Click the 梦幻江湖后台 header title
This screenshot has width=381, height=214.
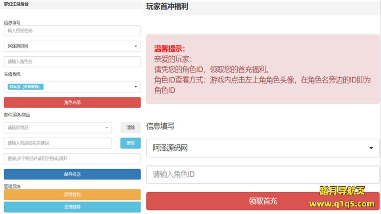click(x=16, y=4)
